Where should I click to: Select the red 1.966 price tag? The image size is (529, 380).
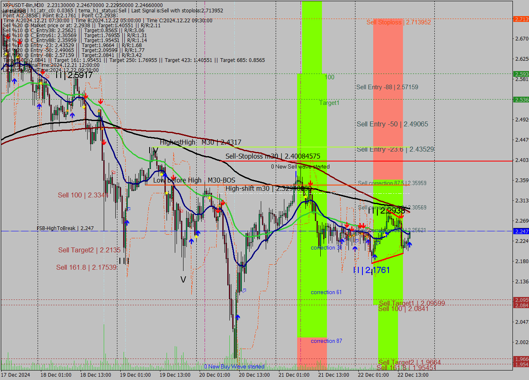tap(521, 359)
